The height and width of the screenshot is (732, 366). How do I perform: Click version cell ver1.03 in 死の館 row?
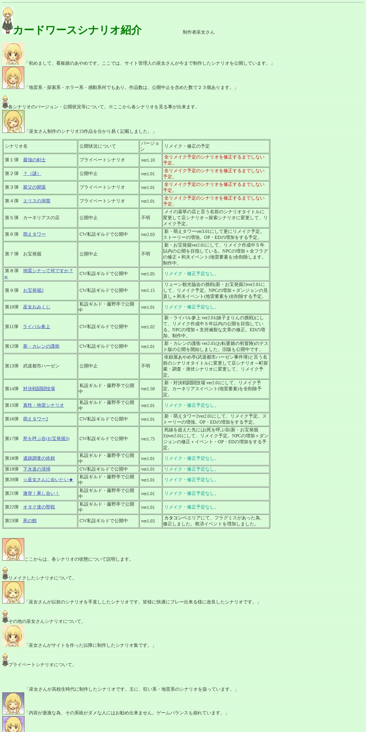(x=151, y=521)
